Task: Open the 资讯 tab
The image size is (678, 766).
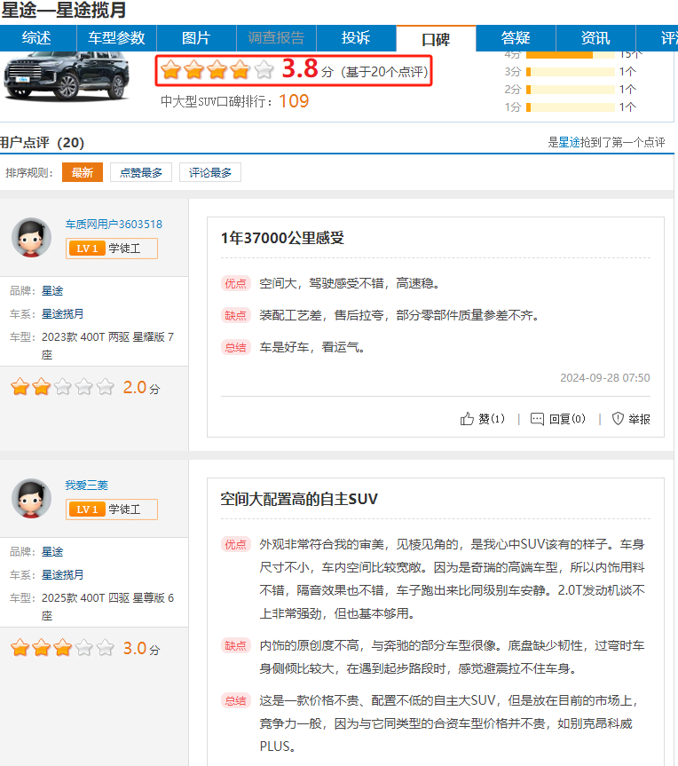Action: pyautogui.click(x=595, y=37)
